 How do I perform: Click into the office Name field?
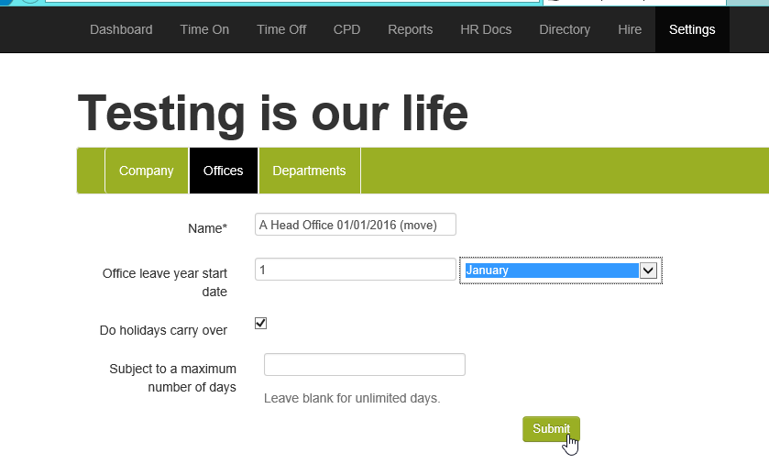[x=355, y=225]
